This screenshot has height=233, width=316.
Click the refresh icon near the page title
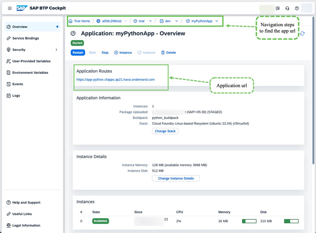(302, 33)
